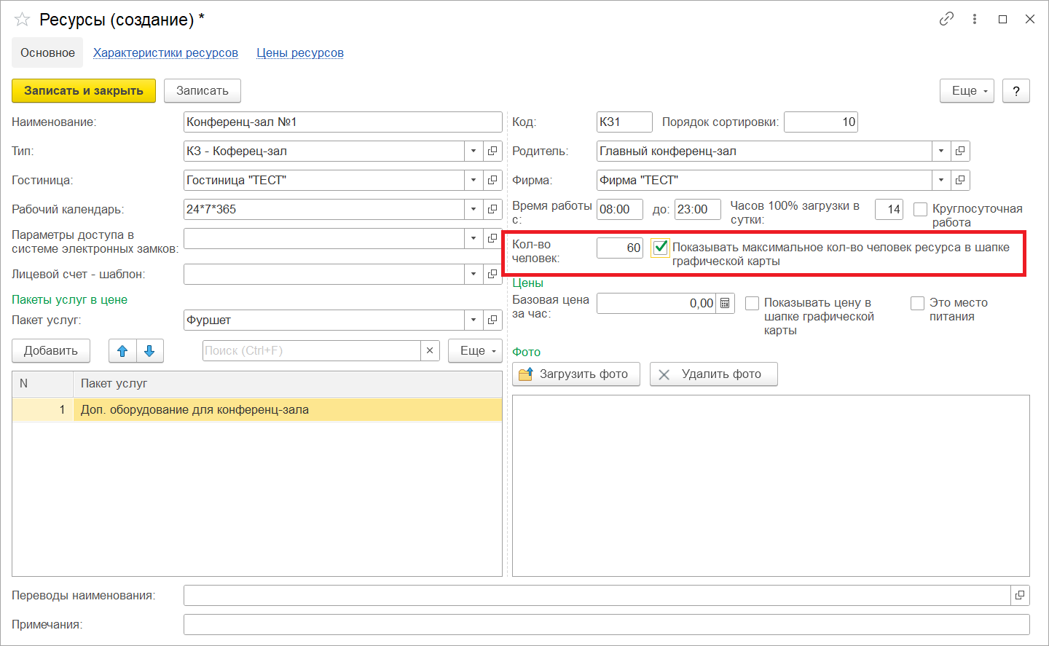Edit the Код field
Viewport: 1049px width, 646px height.
point(624,122)
